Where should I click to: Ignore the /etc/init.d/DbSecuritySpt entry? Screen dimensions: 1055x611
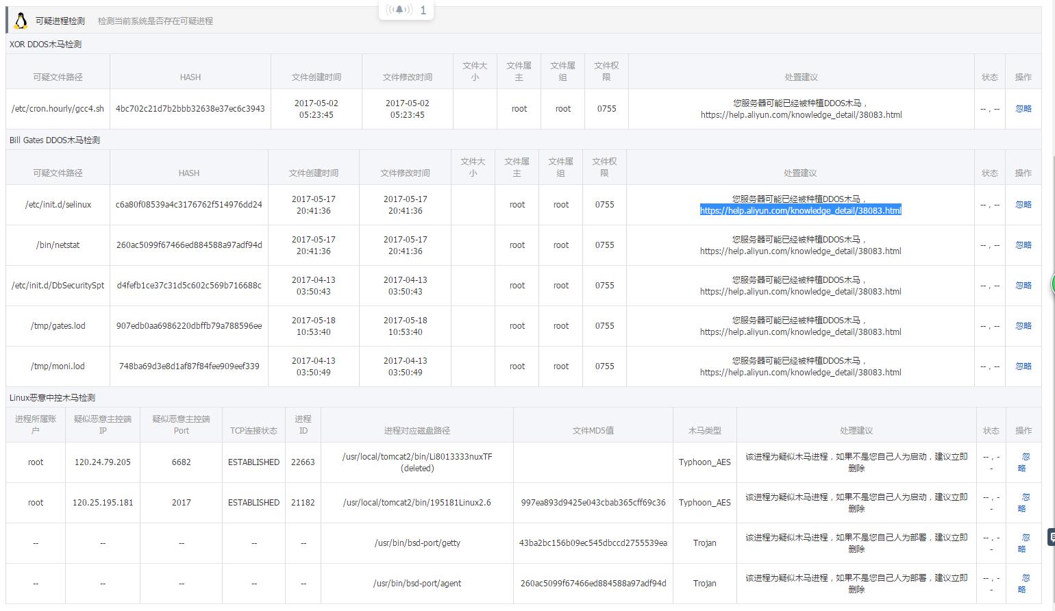click(1023, 286)
